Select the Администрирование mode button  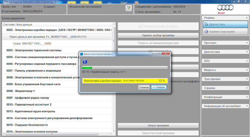[225, 32]
